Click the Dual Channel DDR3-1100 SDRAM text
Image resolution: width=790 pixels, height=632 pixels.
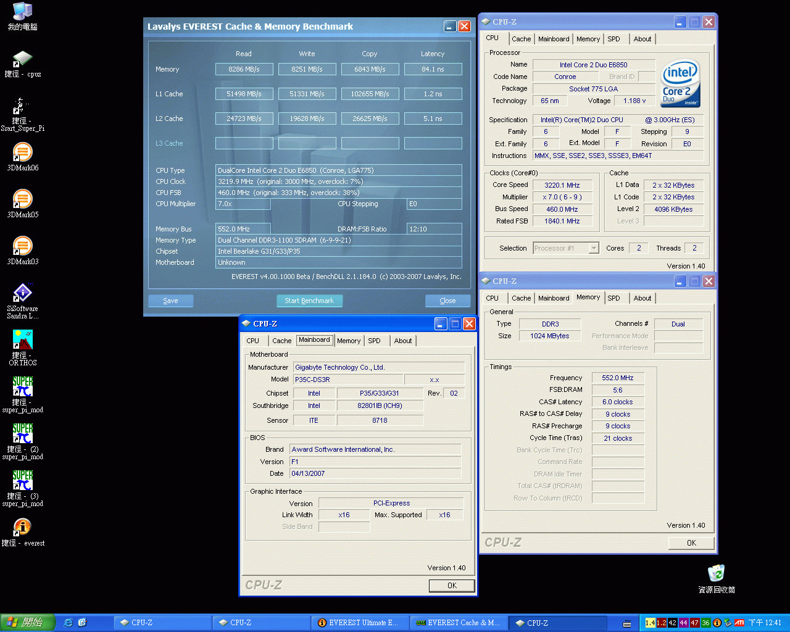284,240
